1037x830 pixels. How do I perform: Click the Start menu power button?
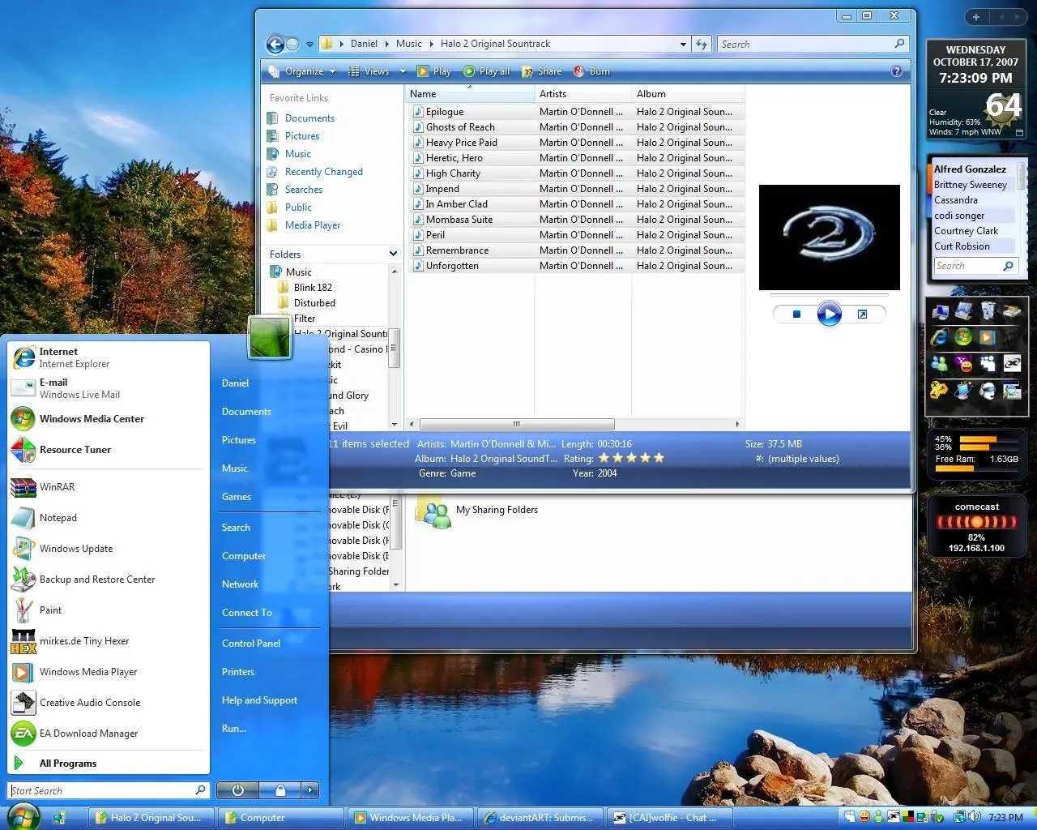coord(237,790)
